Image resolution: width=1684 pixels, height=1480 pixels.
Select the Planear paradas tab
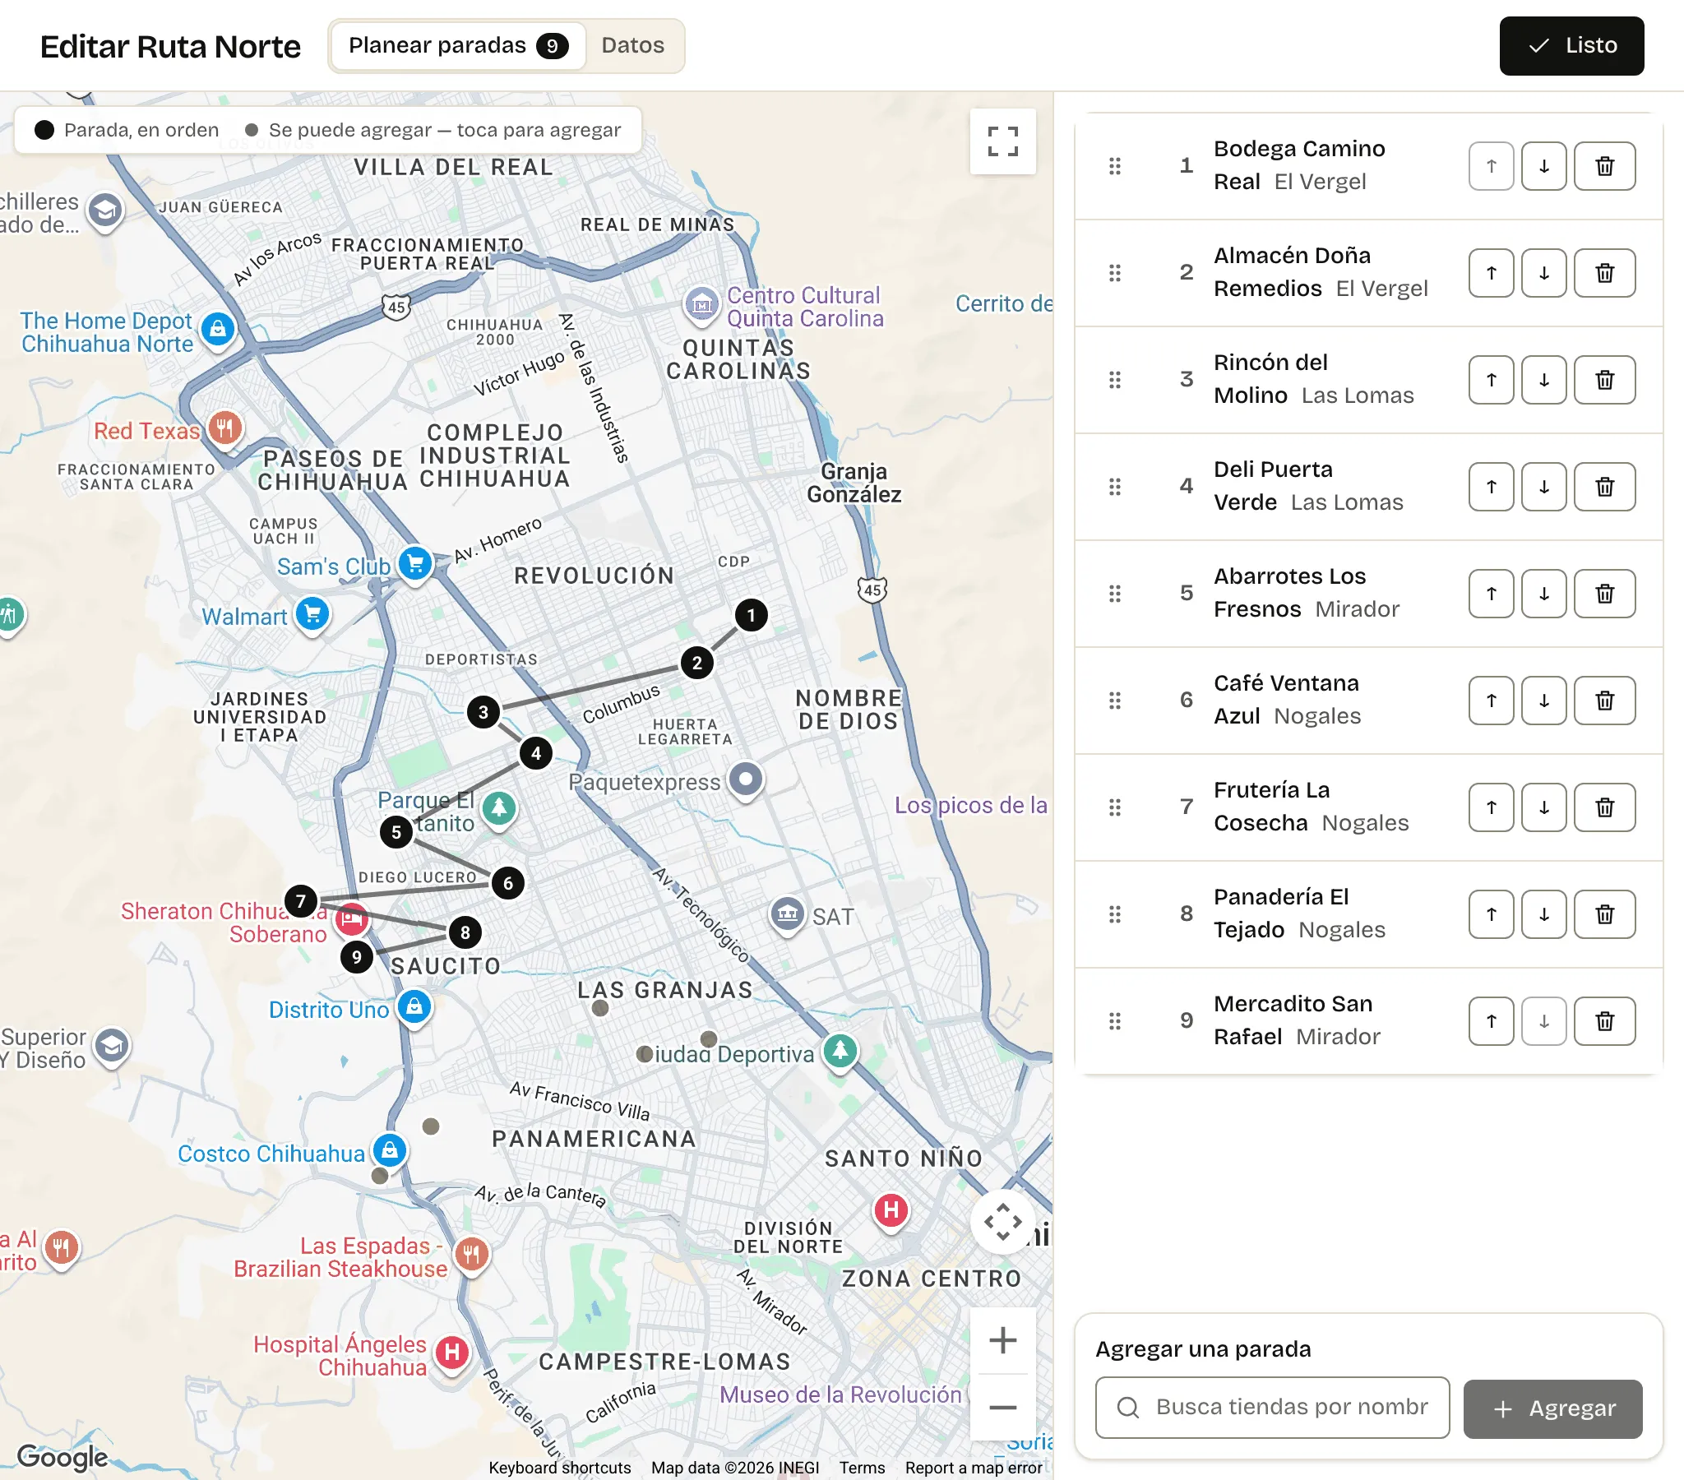click(458, 45)
